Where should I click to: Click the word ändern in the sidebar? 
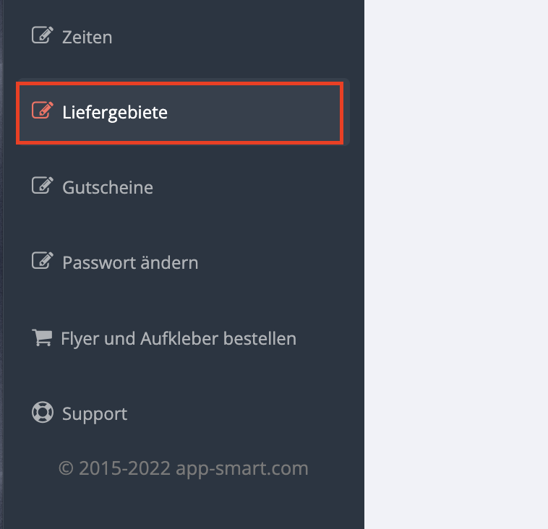(x=169, y=262)
